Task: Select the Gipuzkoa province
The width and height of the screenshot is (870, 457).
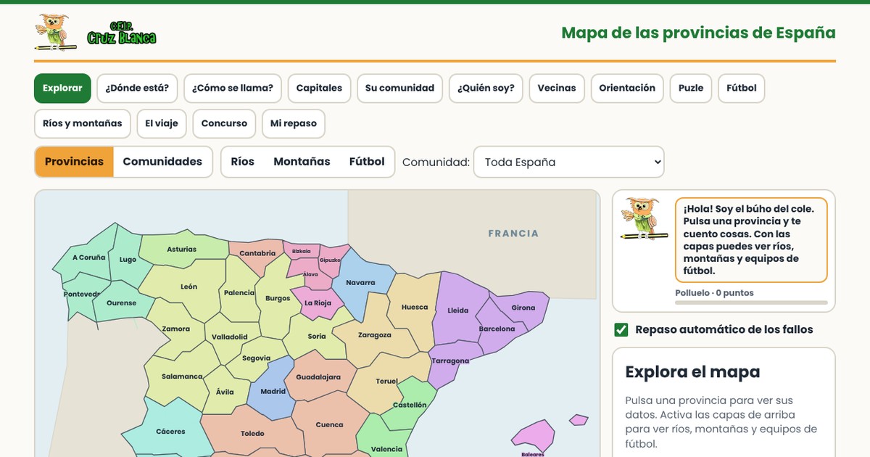Action: 330,260
